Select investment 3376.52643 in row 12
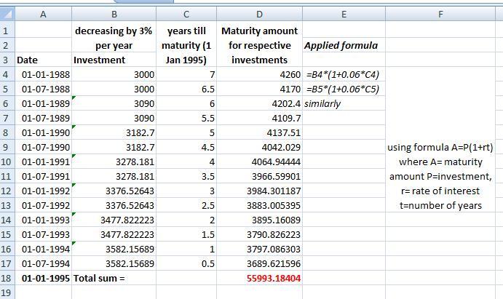 click(x=114, y=191)
